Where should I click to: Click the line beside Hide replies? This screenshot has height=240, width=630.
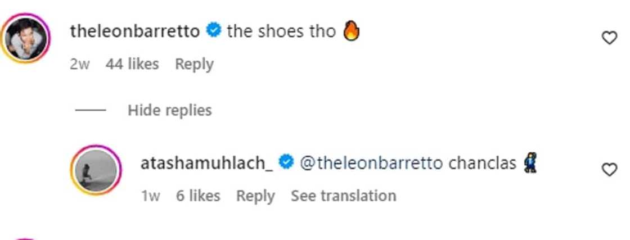pos(91,110)
